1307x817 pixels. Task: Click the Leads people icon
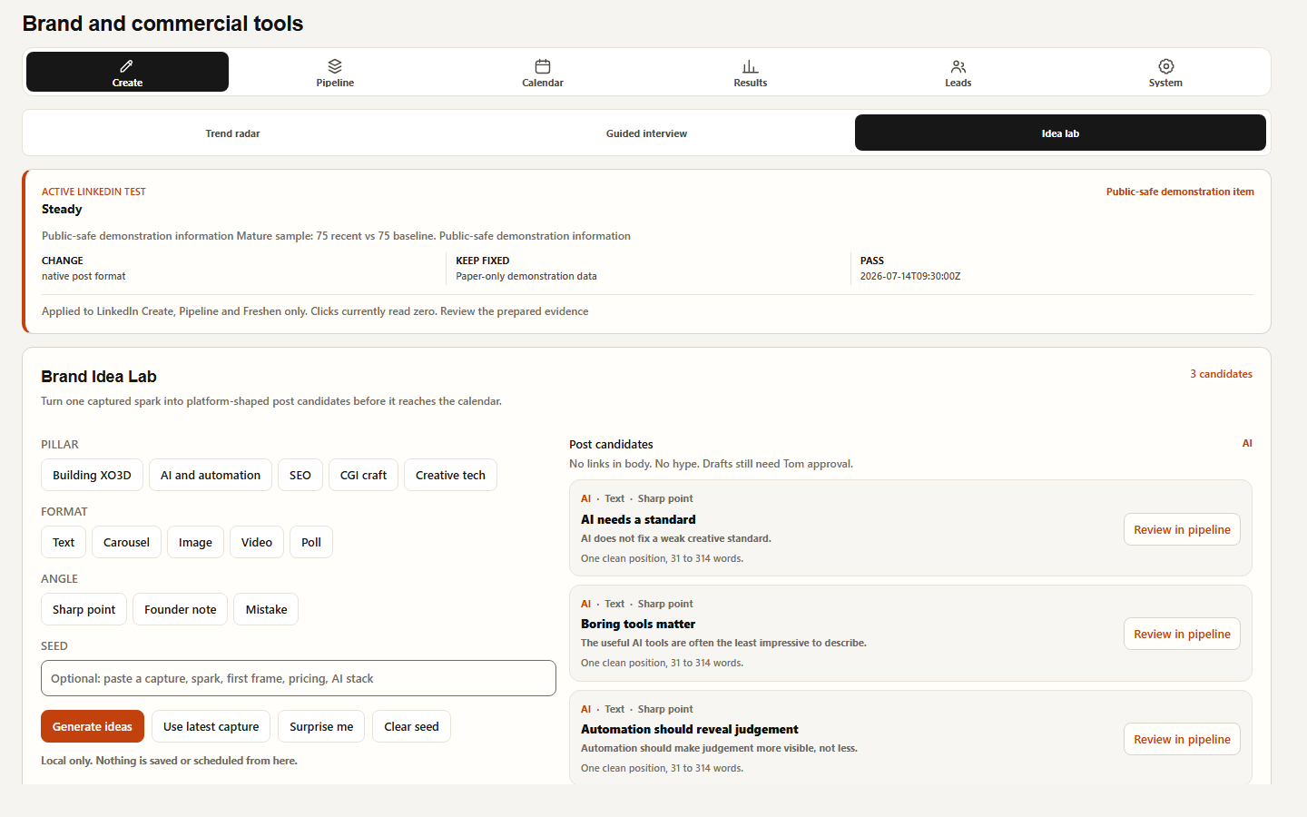[x=958, y=66]
